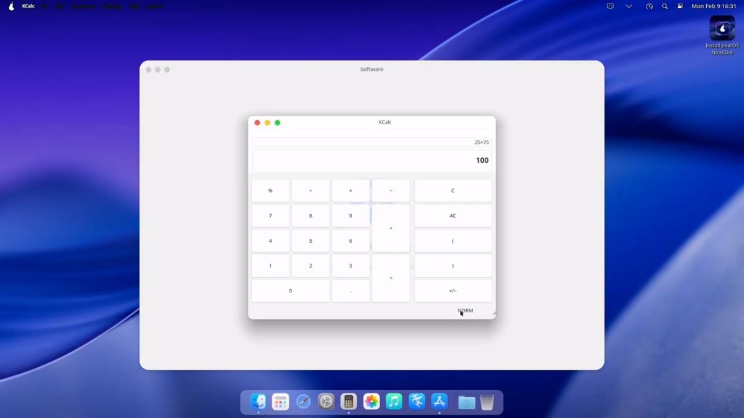Launch the Safari-style browser from the dock
The height and width of the screenshot is (418, 744).
pyautogui.click(x=303, y=402)
